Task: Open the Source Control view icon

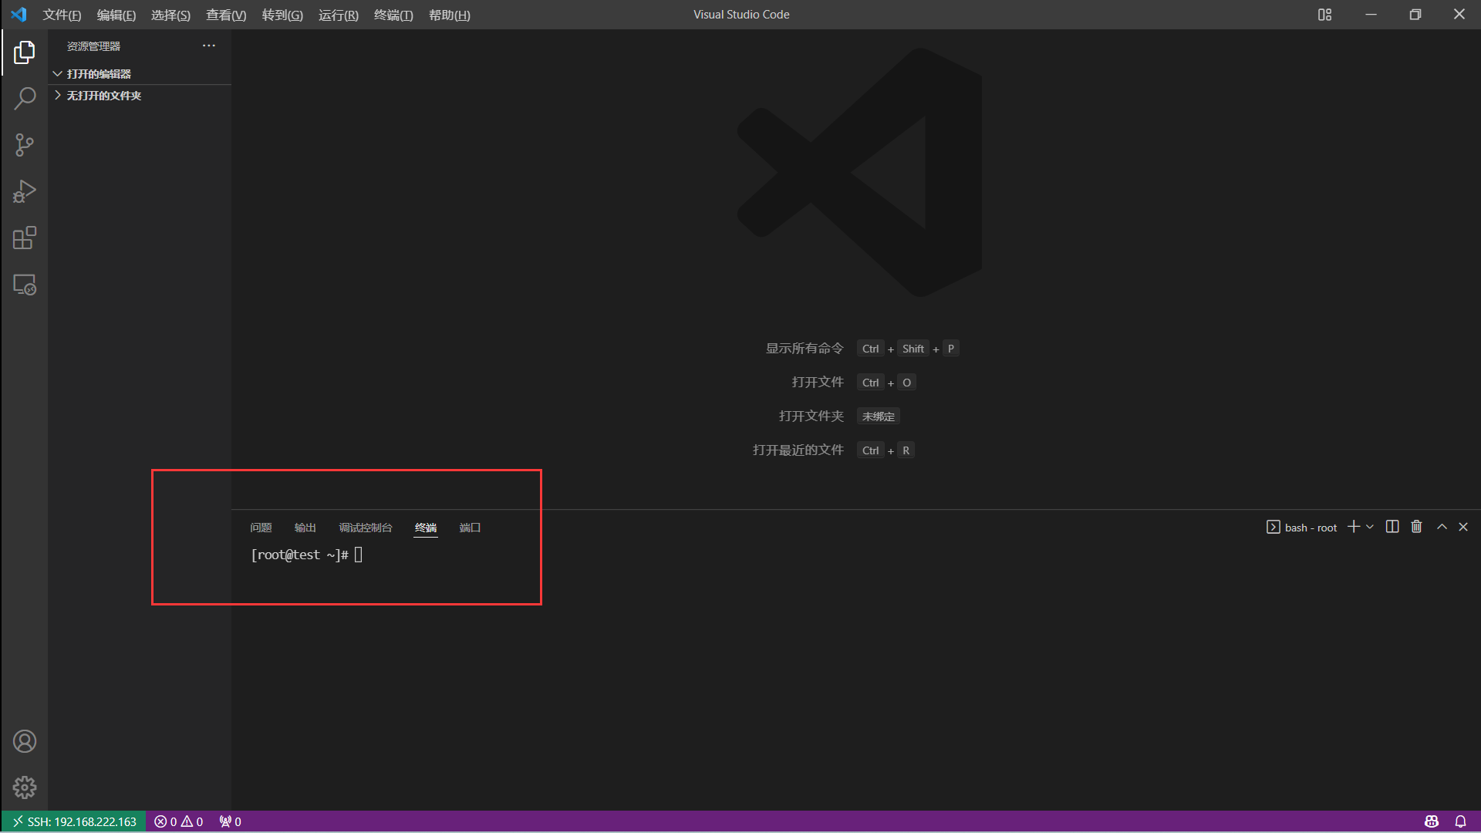Action: click(x=25, y=145)
